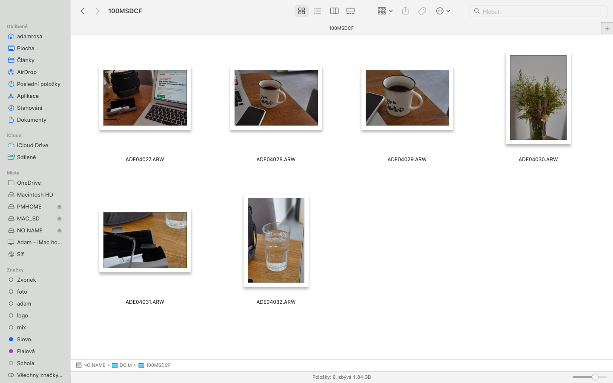Open the group-by options dropdown

pyautogui.click(x=385, y=11)
